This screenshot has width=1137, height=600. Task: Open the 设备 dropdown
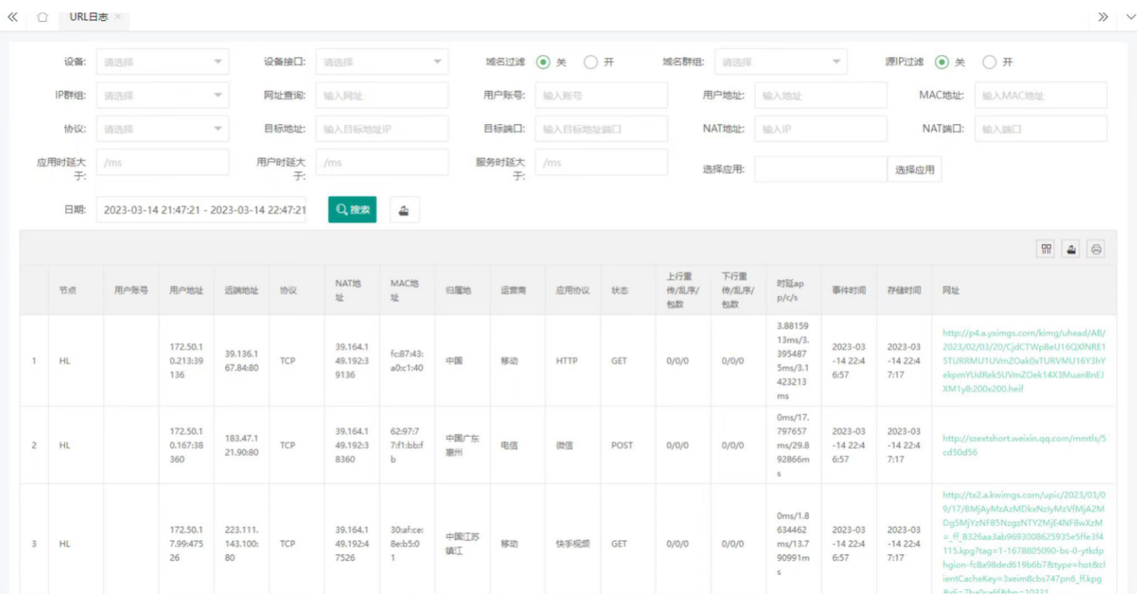click(x=163, y=62)
